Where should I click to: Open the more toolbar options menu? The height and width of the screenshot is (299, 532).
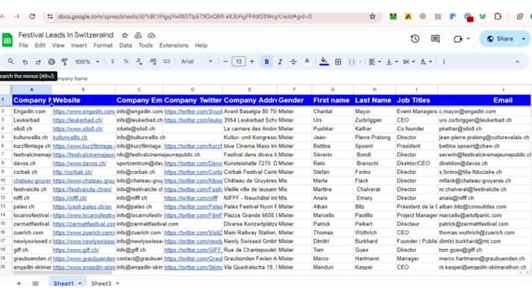444,62
